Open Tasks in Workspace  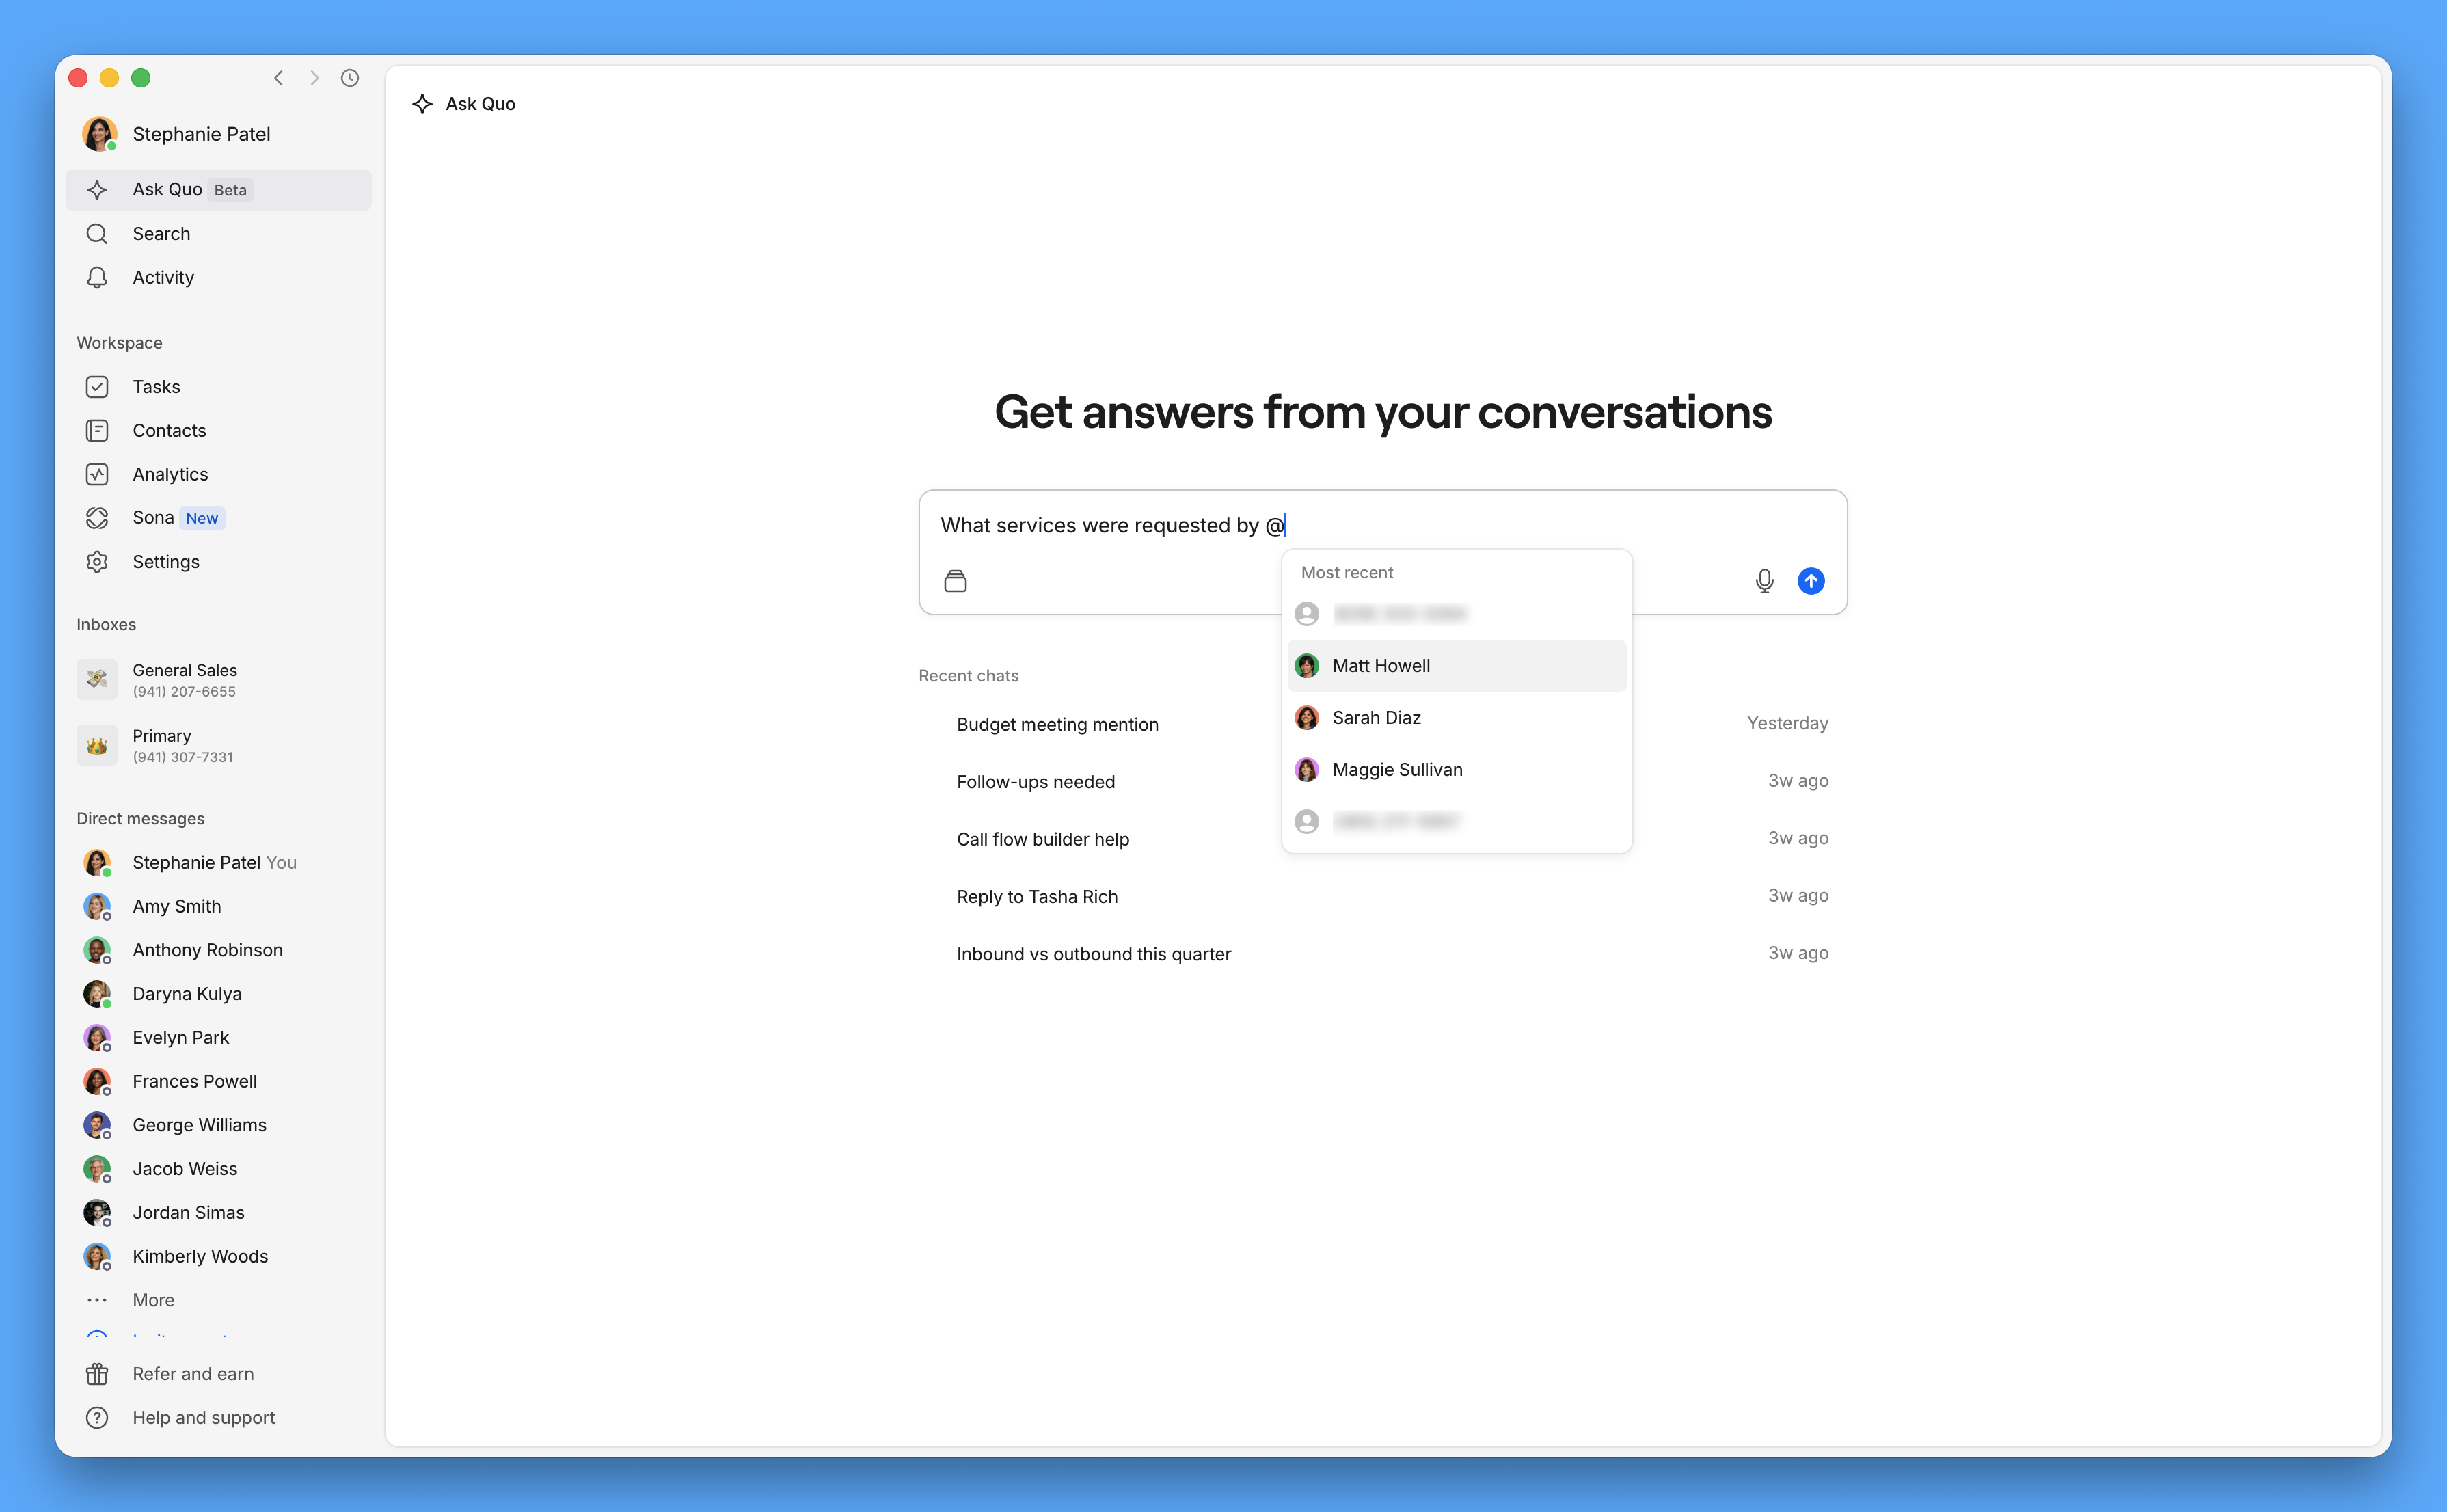point(218,386)
